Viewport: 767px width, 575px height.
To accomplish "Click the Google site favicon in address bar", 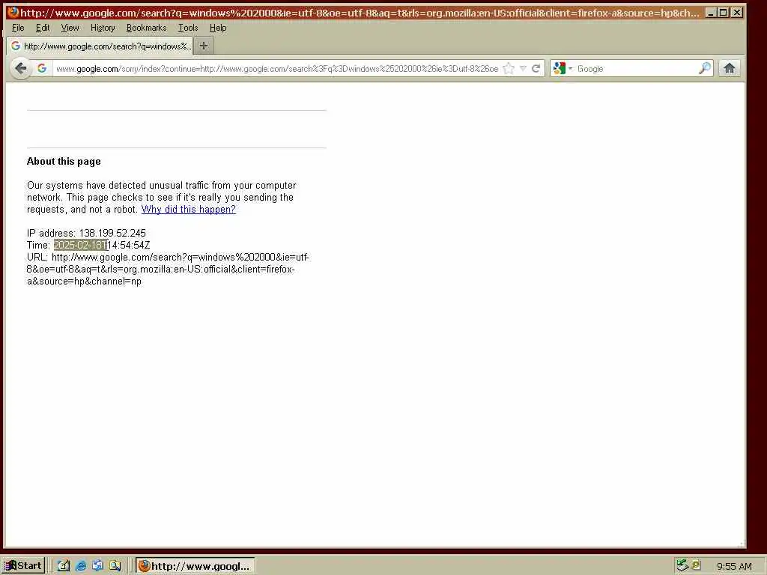I will [42, 68].
